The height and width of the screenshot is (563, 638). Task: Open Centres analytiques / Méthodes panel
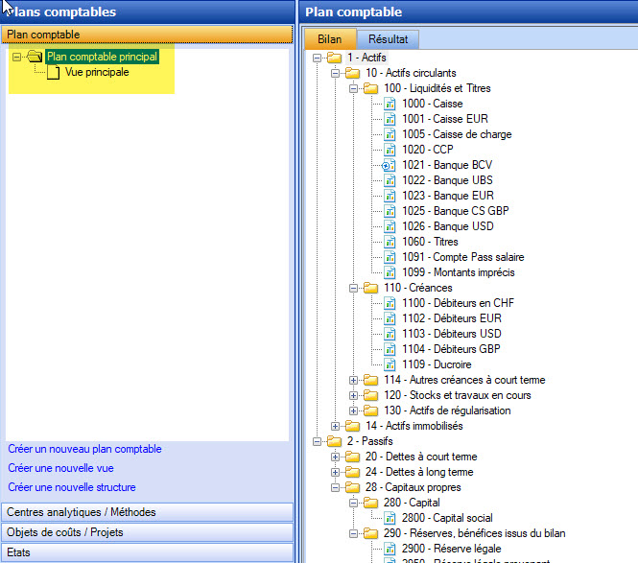pos(82,512)
